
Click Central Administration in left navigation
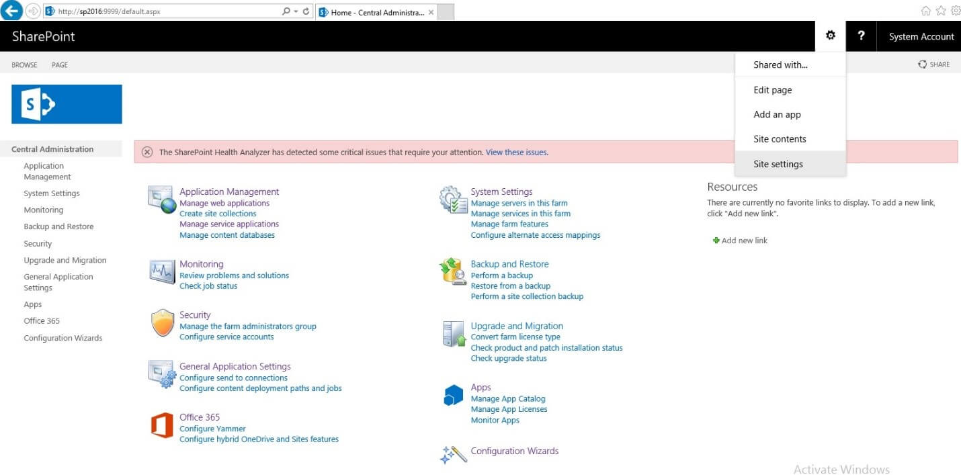[x=52, y=149]
